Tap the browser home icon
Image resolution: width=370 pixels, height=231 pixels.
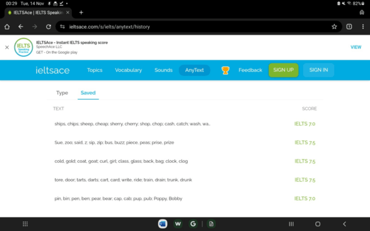pos(7,27)
